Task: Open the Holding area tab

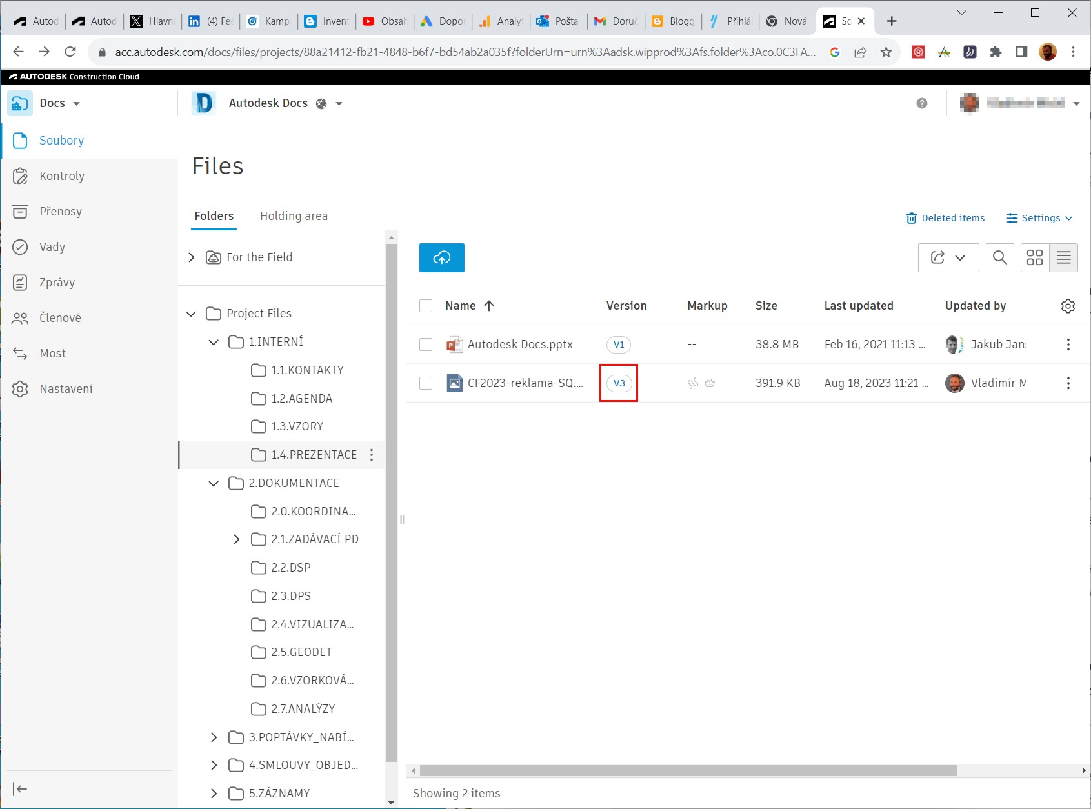Action: coord(294,216)
